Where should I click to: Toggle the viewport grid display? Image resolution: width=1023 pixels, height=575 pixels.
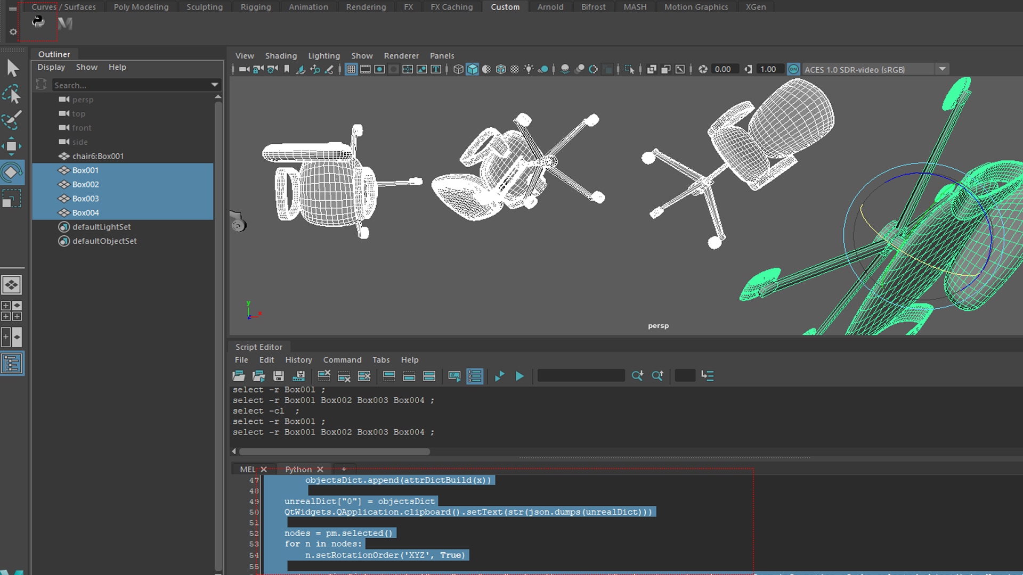tap(351, 69)
